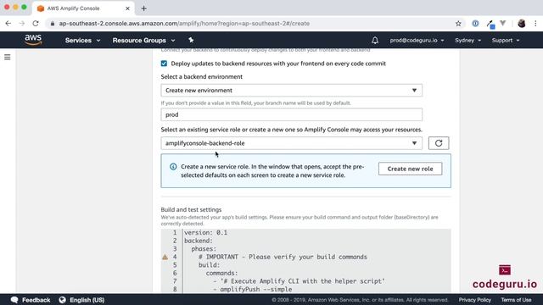543x305 pixels.
Task: Click the Feedback link
Action: click(x=36, y=300)
